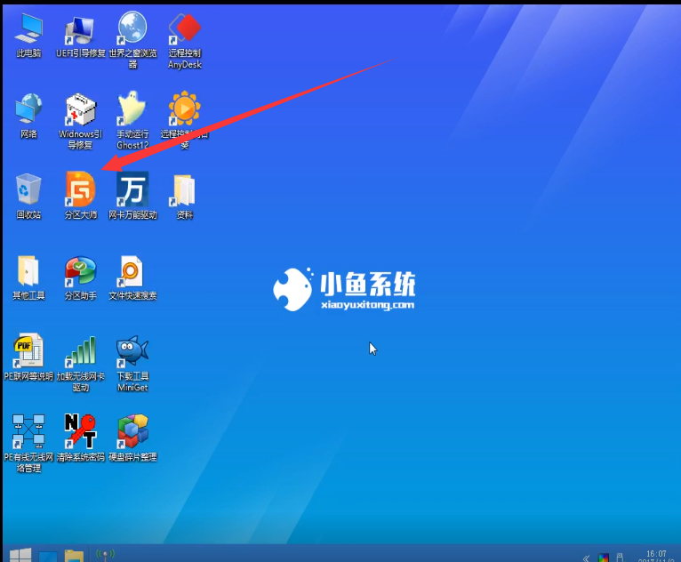This screenshot has height=562, width=681.
Task: Click the USB device tray icon
Action: (620, 558)
